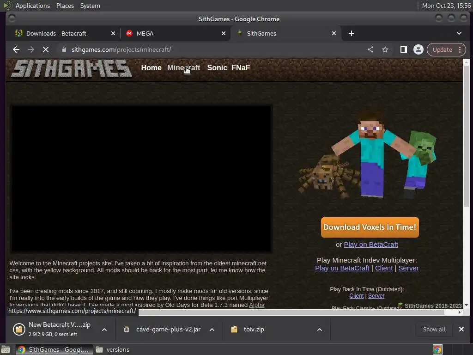Screen dimensions: 473x355
Task: Open Back In Time Server link
Action: [376, 296]
